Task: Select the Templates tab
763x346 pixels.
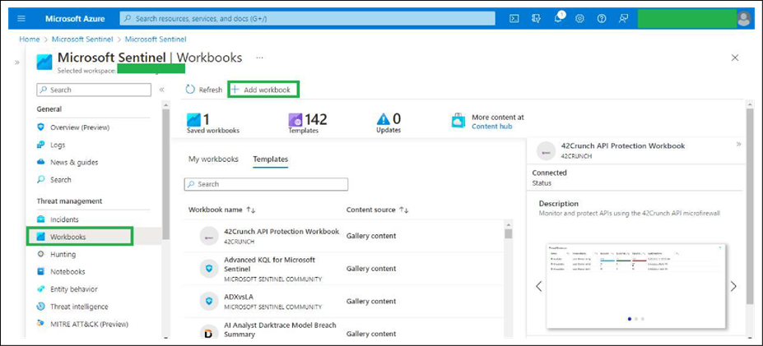Action: [x=271, y=159]
